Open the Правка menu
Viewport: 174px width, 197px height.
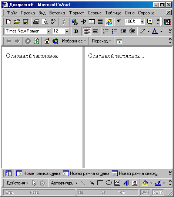[x=28, y=13]
